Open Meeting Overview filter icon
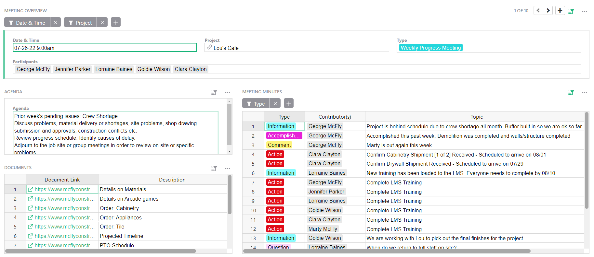Image resolution: width=594 pixels, height=257 pixels. coord(571,11)
